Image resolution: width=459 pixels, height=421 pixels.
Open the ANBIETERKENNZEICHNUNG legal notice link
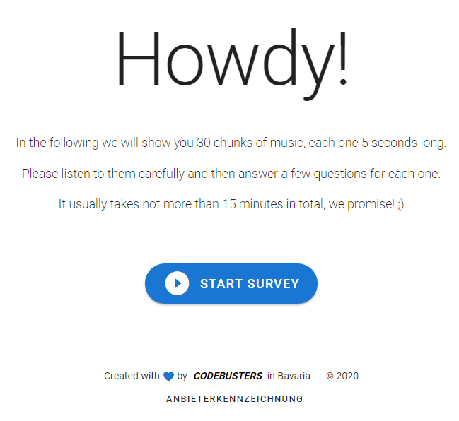[235, 399]
